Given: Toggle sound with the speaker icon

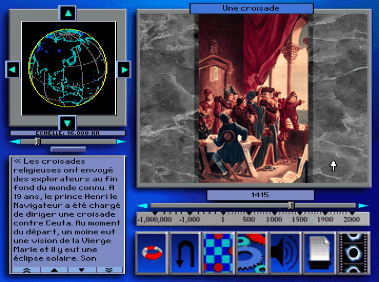Looking at the screenshot, I should tap(285, 253).
